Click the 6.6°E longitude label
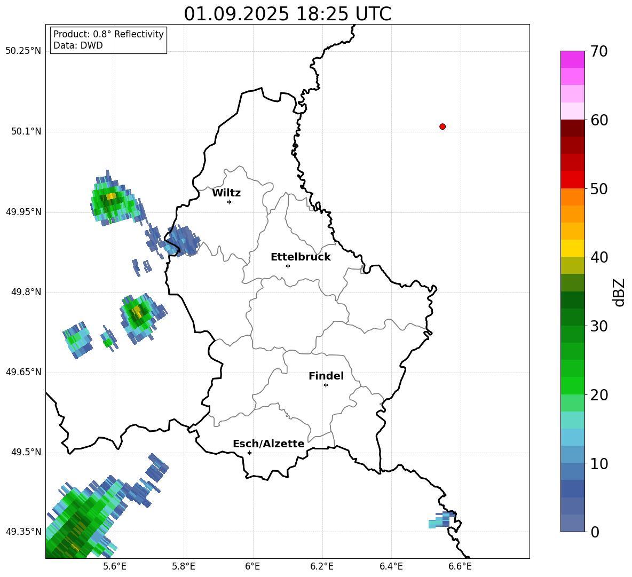632x577 pixels. point(460,566)
